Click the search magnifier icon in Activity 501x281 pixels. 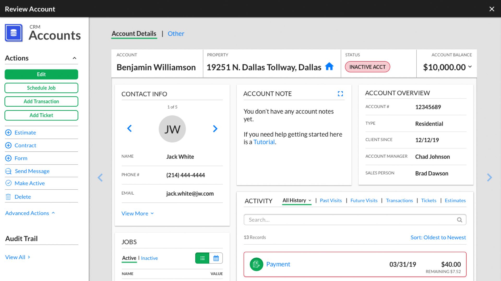460,220
